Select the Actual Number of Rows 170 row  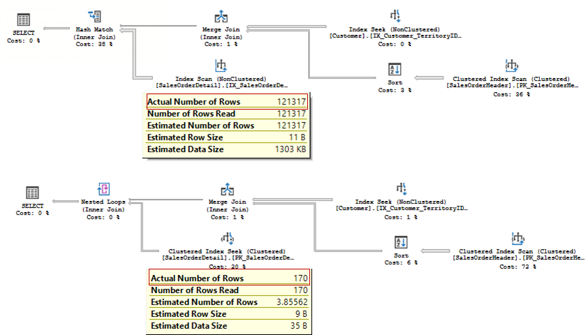coord(229,278)
